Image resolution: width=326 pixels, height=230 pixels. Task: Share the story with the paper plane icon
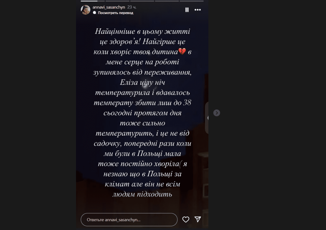[198, 219]
